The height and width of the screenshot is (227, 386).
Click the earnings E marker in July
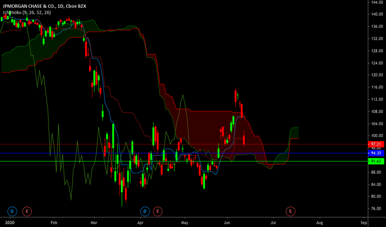(290, 211)
